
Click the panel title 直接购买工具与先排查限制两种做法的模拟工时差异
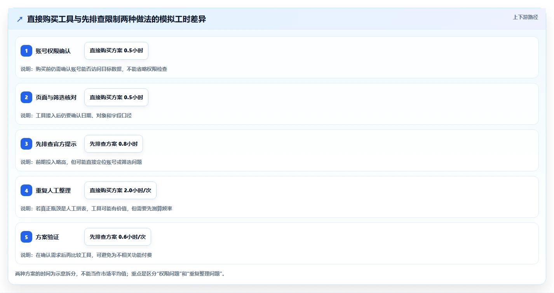pos(117,19)
